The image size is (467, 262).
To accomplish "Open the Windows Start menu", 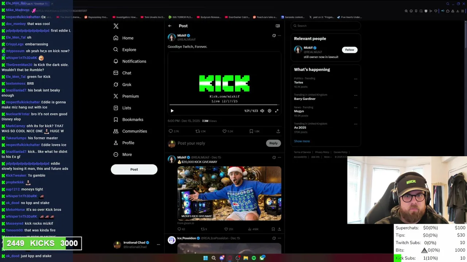I will pos(205,258).
